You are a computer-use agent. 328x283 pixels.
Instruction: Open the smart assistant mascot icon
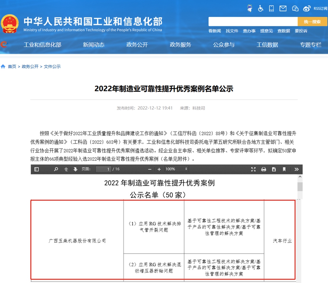click(x=250, y=9)
